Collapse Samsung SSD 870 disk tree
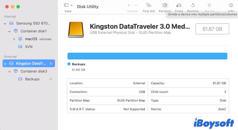Viewport: 238px width, 130px height. [5, 23]
